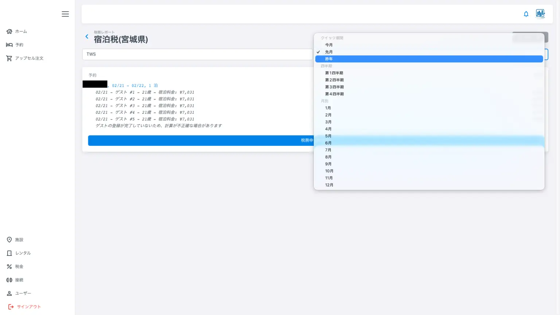Open レンタル door icon item
The image size is (560, 315).
(19, 253)
